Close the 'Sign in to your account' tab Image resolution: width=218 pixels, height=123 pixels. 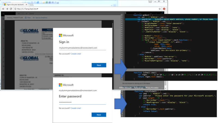(26, 5)
